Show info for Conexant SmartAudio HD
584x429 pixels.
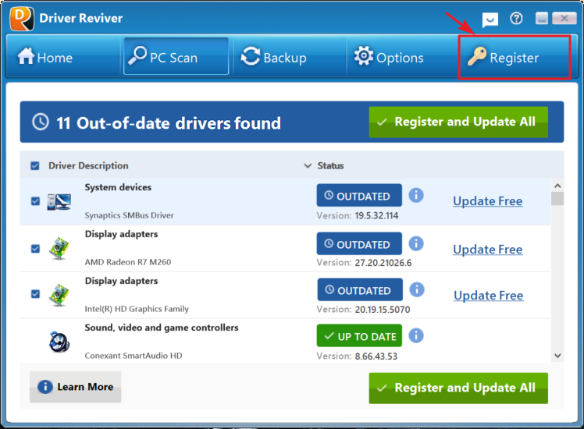tap(416, 335)
